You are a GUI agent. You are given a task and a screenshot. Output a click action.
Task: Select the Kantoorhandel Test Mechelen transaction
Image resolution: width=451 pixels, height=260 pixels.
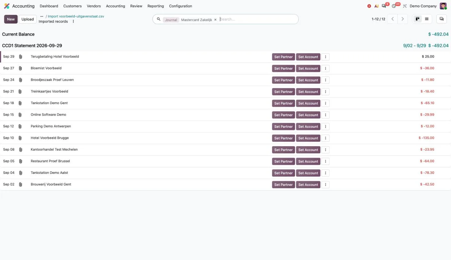pyautogui.click(x=225, y=150)
